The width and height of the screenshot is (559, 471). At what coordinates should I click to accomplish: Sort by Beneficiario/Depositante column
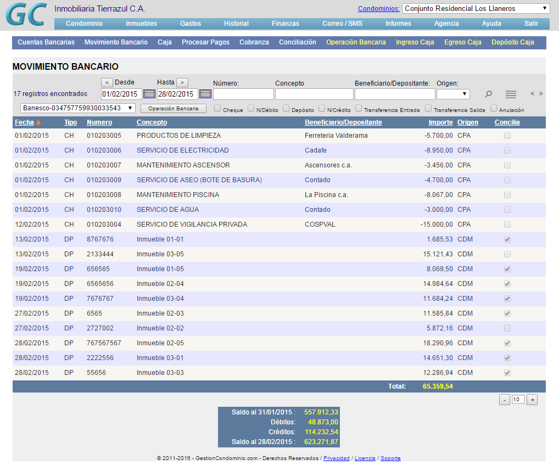click(343, 122)
